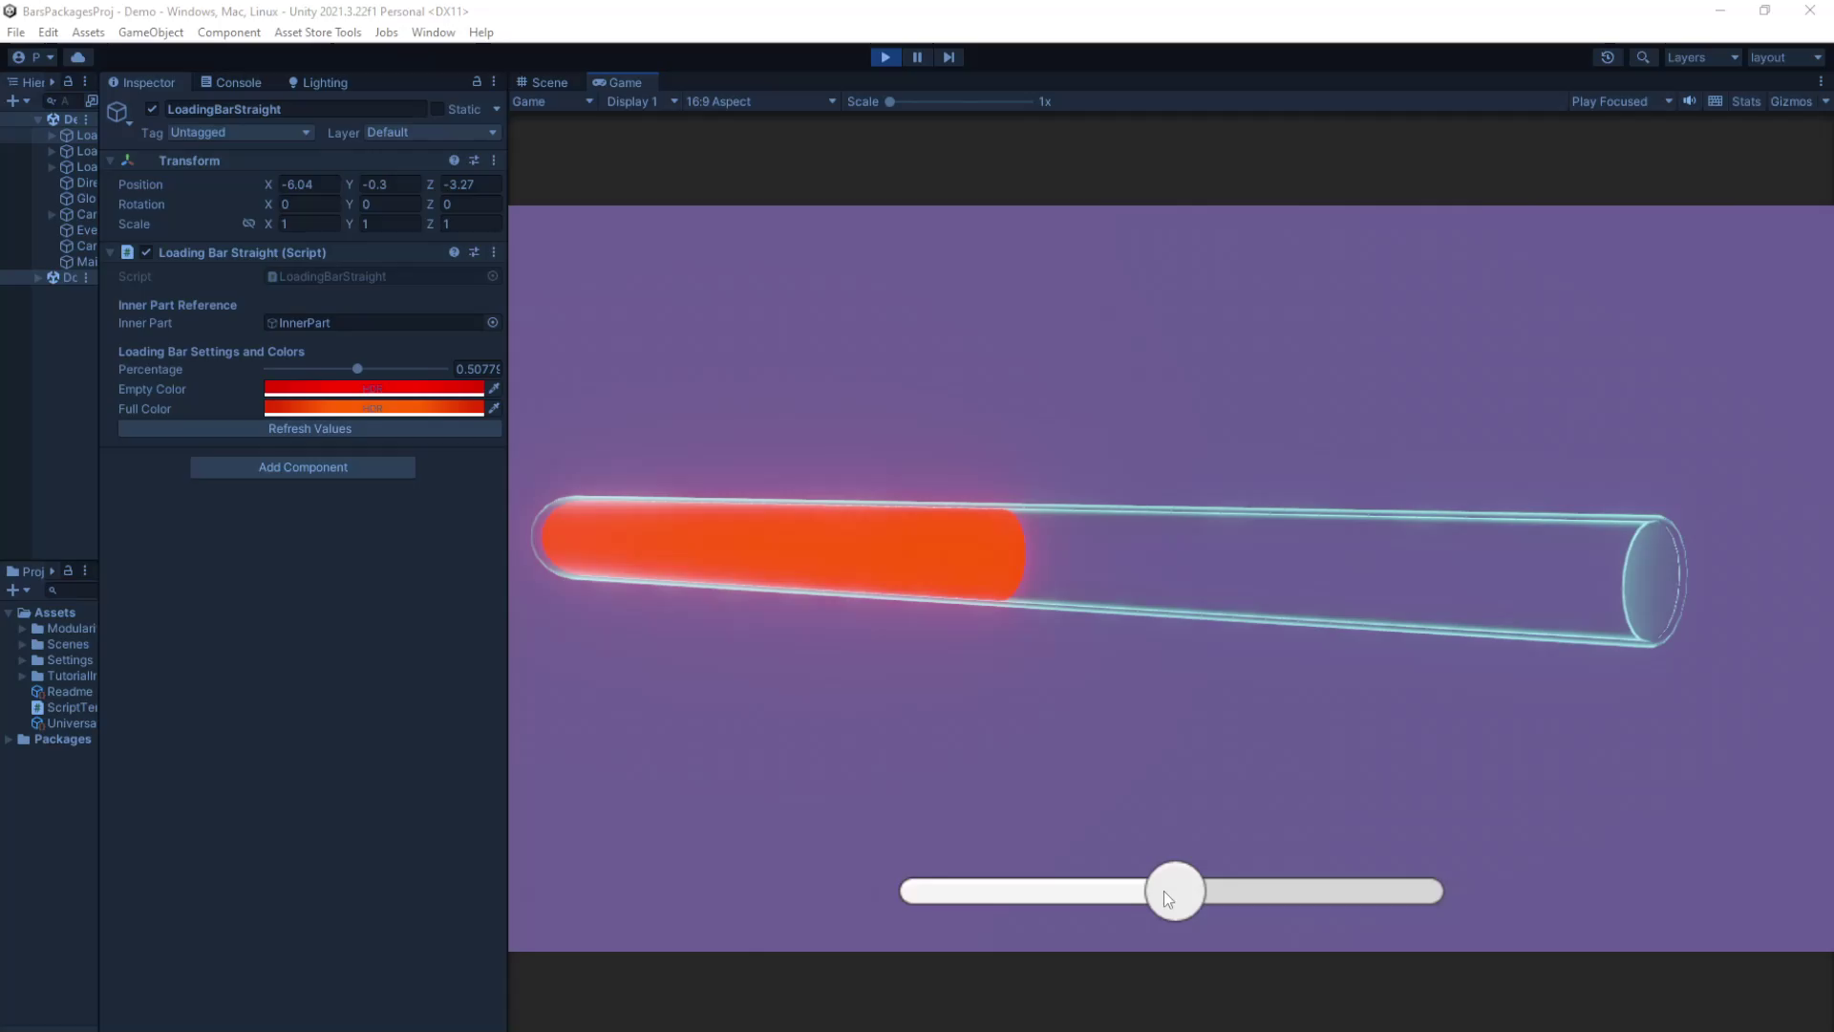Click the Scale Z field

click(x=471, y=224)
